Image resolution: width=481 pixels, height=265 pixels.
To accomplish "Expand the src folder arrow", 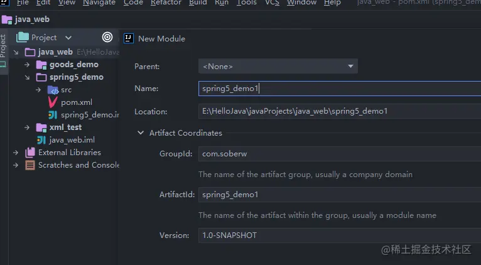I will pyautogui.click(x=38, y=90).
